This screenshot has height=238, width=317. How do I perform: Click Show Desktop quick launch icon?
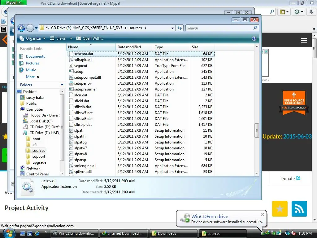pos(22,233)
